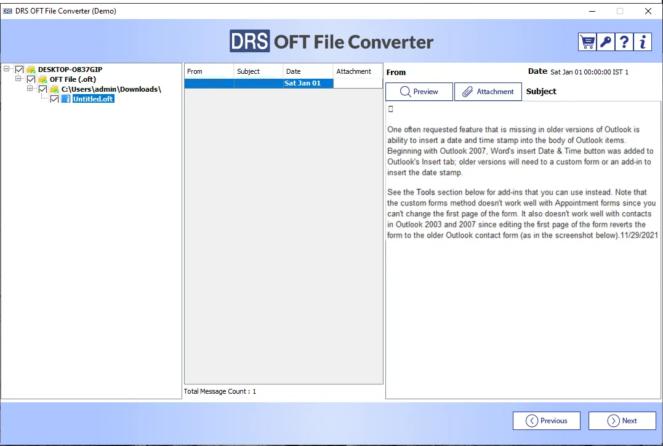
Task: Click the Subject label in preview pane
Action: coord(541,91)
